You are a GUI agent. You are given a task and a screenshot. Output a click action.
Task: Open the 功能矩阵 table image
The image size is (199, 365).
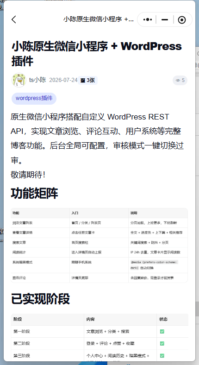click(x=99, y=245)
